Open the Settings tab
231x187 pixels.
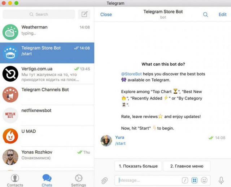79,181
